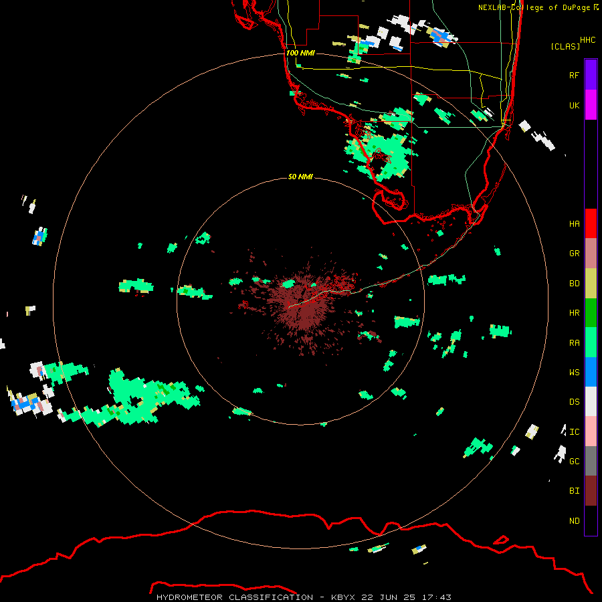Click the HYDROMETEOR CLASSIFICATION title text
The image size is (602, 602).
[235, 597]
